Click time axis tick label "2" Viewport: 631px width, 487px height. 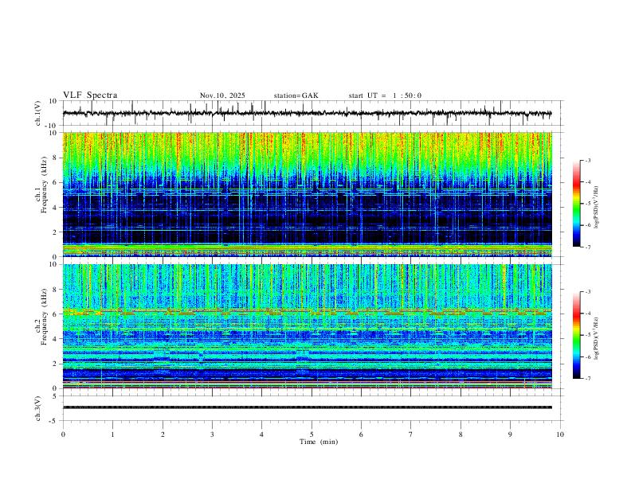point(163,434)
